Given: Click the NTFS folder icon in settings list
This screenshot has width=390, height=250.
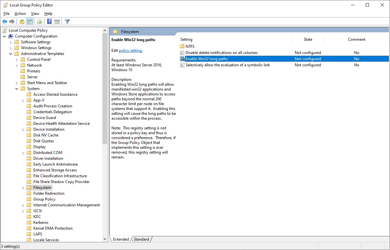Looking at the screenshot, I should click(182, 46).
